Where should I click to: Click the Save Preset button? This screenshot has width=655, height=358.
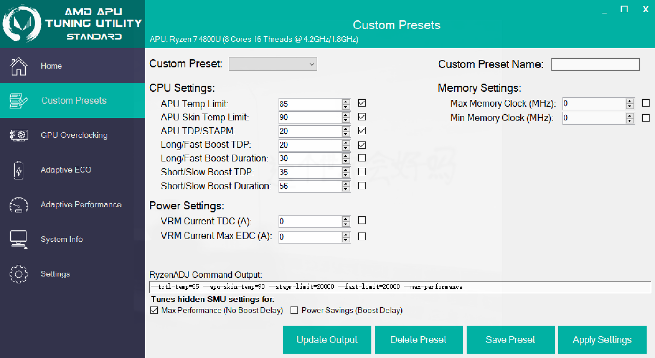pyautogui.click(x=510, y=340)
